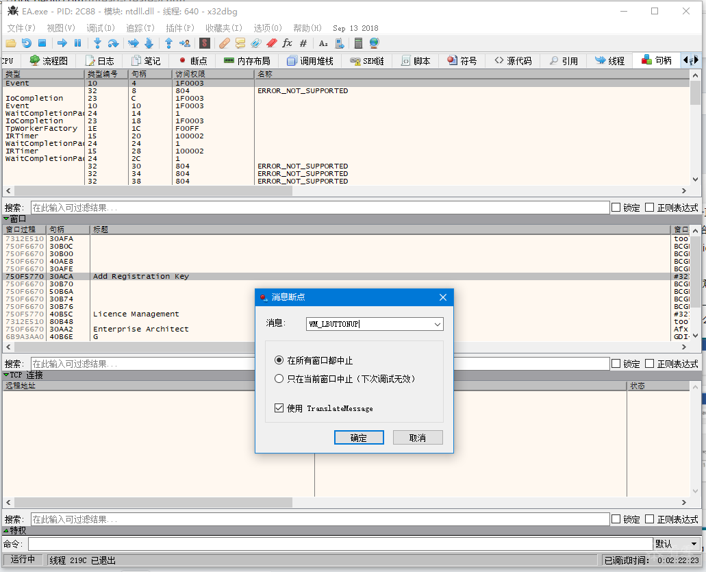The height and width of the screenshot is (572, 706).
Task: Switch to the 日志 log tab
Action: tap(100, 61)
